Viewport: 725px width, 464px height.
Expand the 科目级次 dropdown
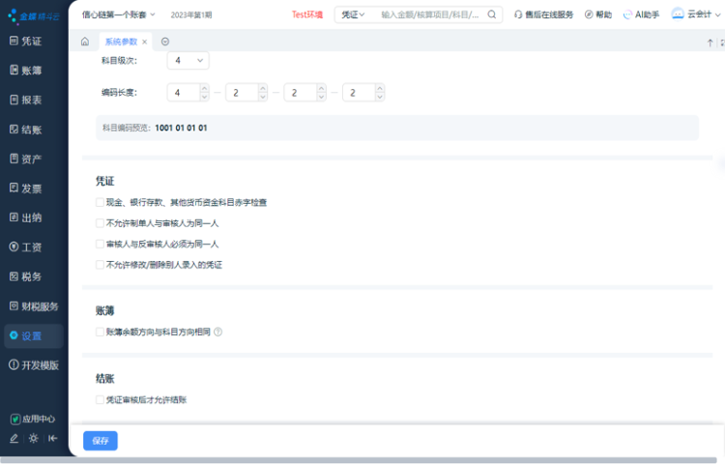[x=188, y=60]
